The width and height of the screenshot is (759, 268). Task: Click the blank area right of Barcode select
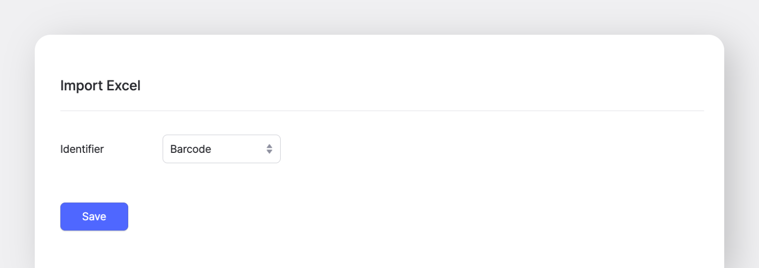(x=447, y=149)
